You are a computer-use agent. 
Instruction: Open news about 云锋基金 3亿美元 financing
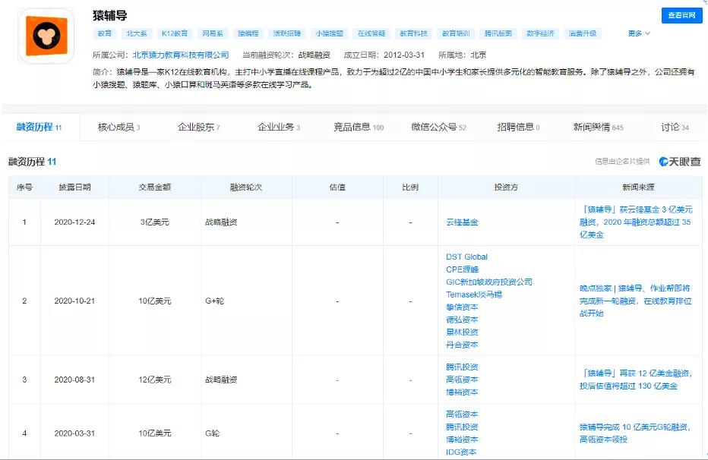coord(636,222)
